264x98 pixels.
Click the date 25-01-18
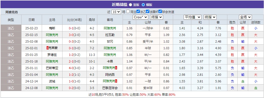[31, 62]
